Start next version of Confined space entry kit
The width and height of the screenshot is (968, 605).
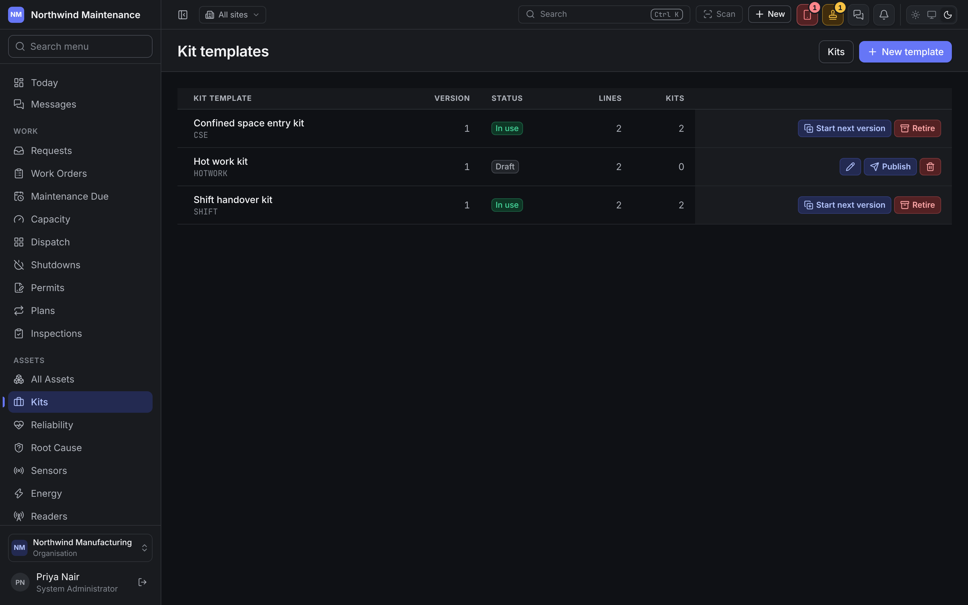[844, 128]
